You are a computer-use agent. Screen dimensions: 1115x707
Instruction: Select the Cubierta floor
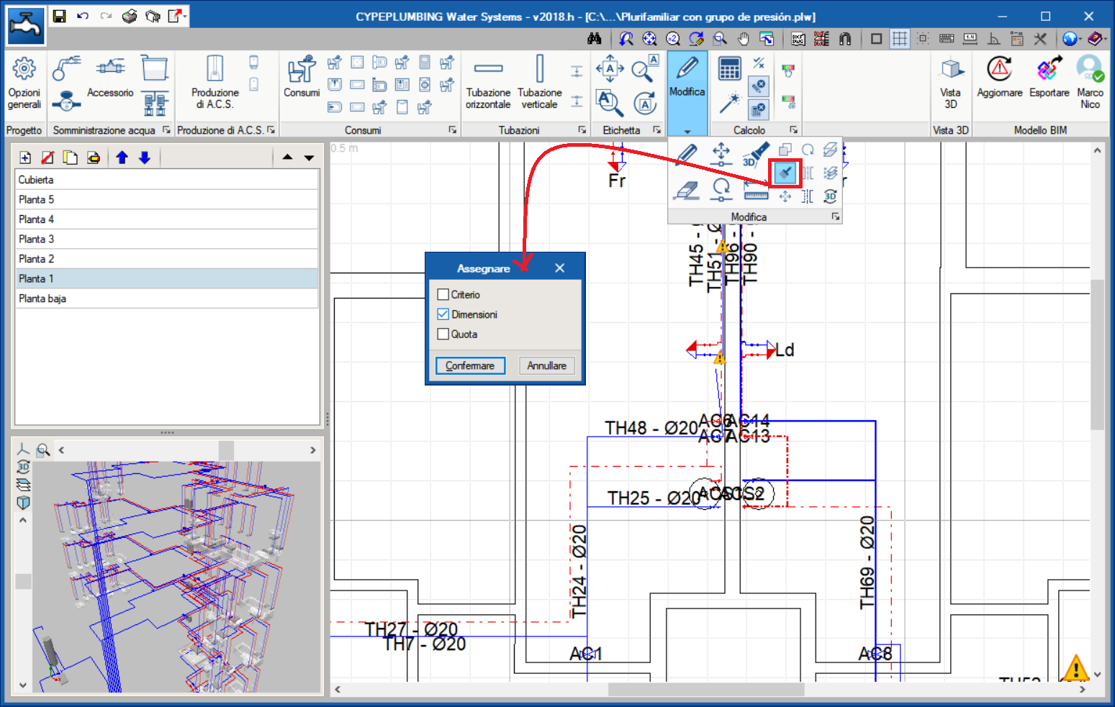click(167, 180)
